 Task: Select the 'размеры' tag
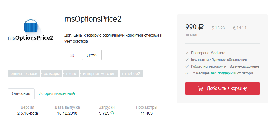click(52, 74)
